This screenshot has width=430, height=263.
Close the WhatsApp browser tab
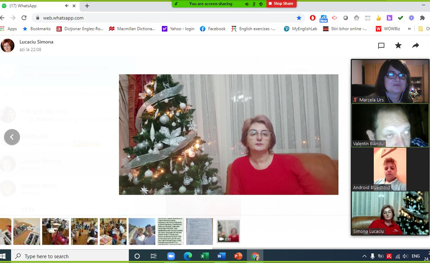click(74, 6)
